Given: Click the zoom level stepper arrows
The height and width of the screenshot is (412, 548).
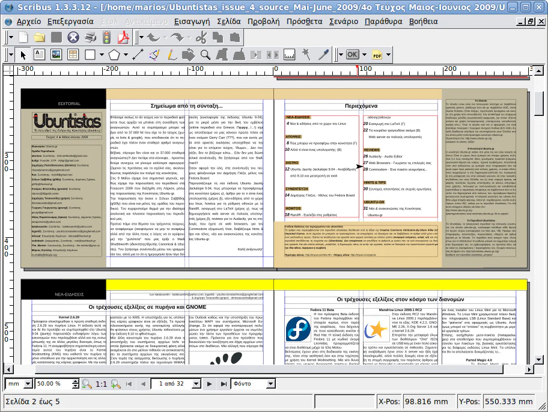Looking at the screenshot, I should [76, 384].
